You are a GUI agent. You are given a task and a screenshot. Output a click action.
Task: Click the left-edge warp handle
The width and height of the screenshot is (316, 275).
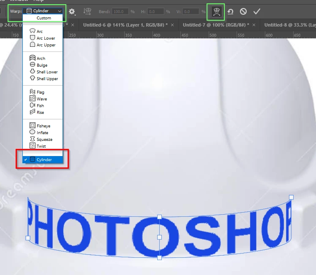28,238
